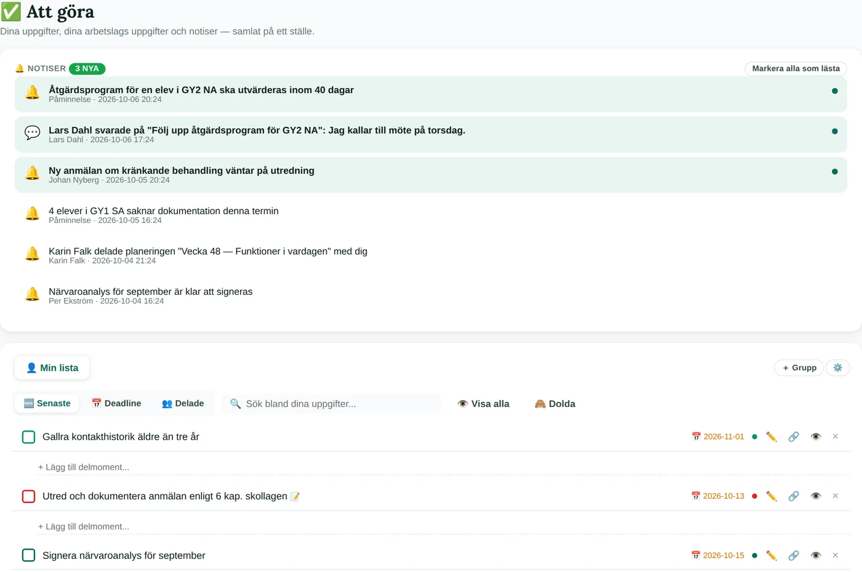862x572 pixels.
Task: Copy link for Gallra kontakthistorik task
Action: pyautogui.click(x=794, y=437)
